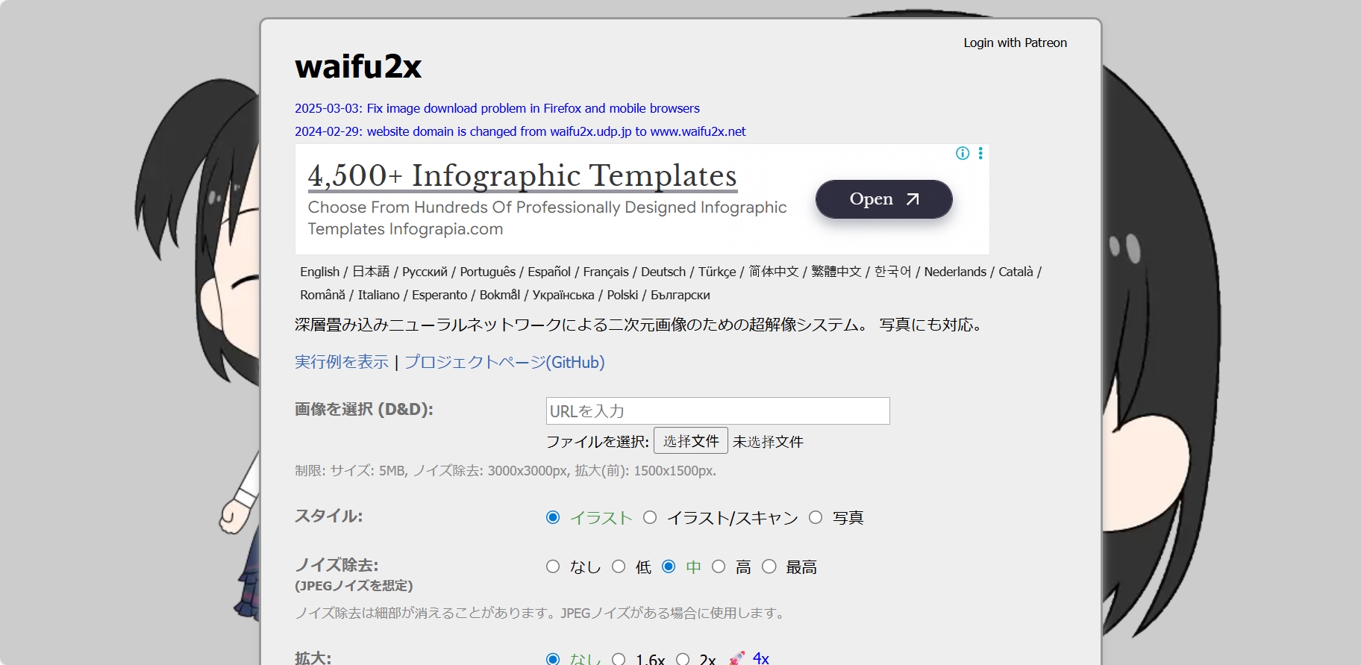Click the ad description mentioning Infograpia.com
The image size is (1361, 665).
point(547,218)
